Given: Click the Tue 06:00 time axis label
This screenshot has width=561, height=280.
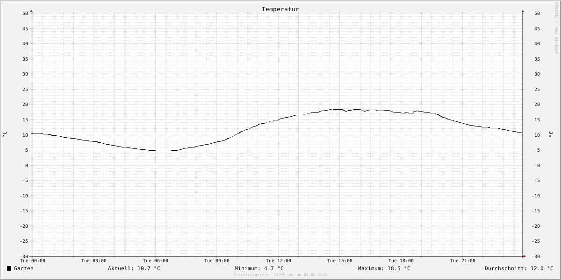Looking at the screenshot, I should [x=156, y=261].
